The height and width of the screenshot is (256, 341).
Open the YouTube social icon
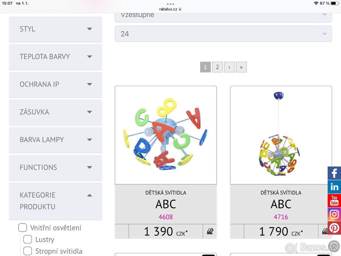tap(334, 201)
